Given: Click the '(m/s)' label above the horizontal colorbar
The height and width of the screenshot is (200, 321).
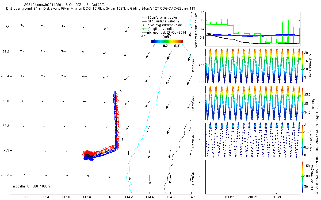Looking at the screenshot, I should click(x=167, y=37).
